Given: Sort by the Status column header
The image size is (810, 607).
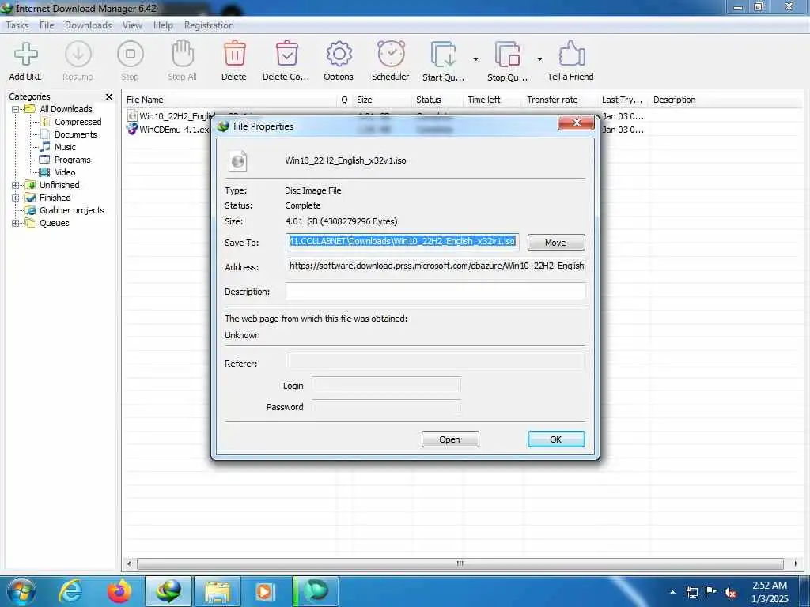Looking at the screenshot, I should click(438, 100).
